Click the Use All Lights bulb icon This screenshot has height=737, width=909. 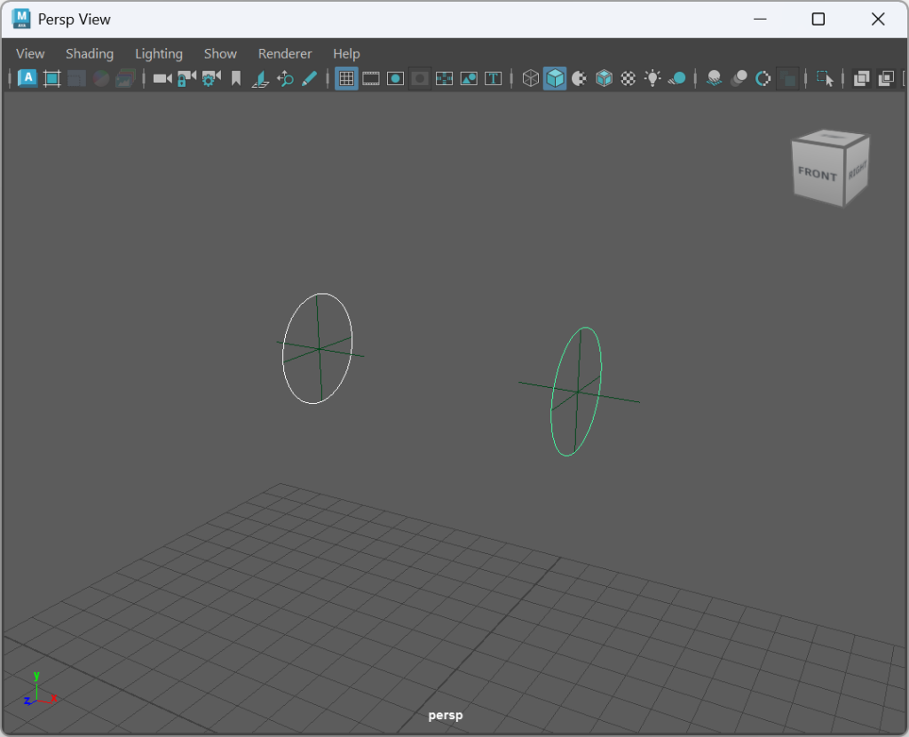tap(652, 79)
